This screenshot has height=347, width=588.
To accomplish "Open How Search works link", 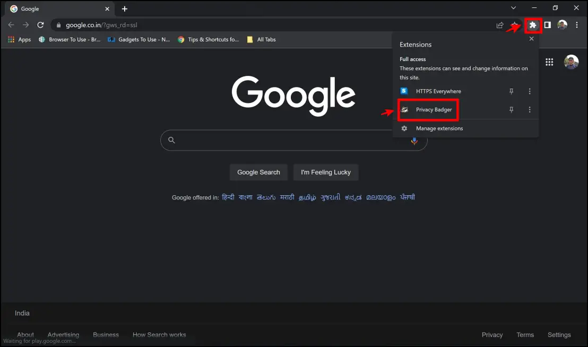I will click(159, 335).
